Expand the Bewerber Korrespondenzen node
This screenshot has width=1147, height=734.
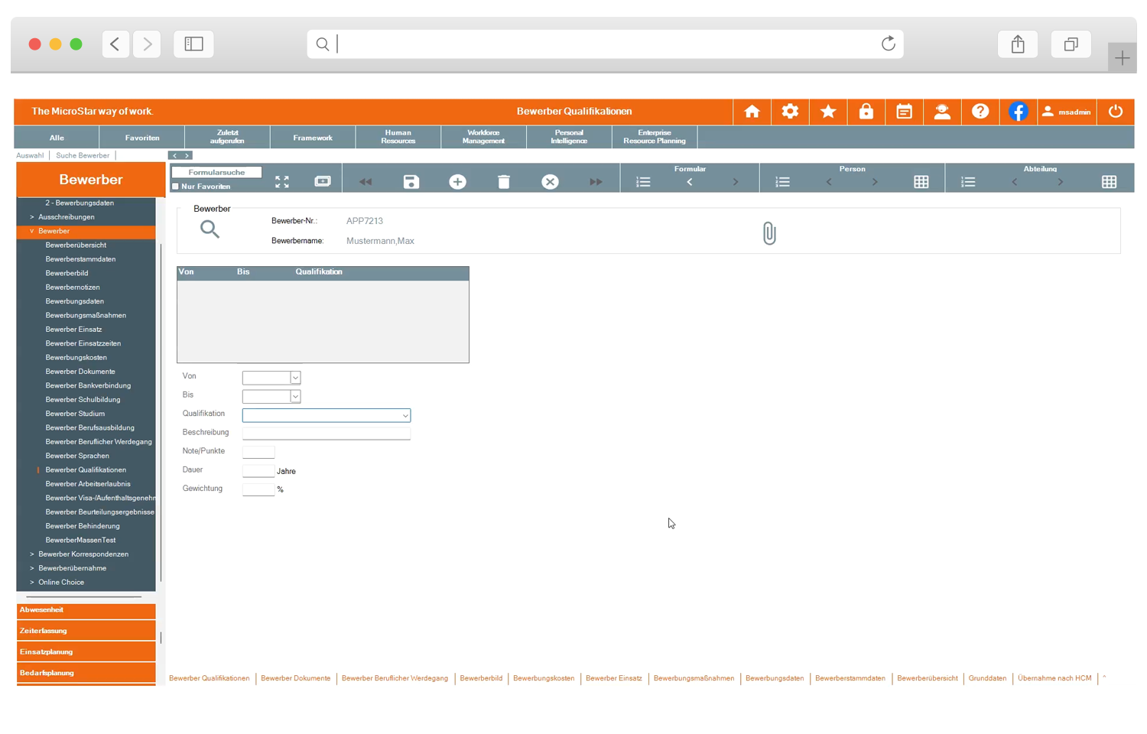click(31, 554)
